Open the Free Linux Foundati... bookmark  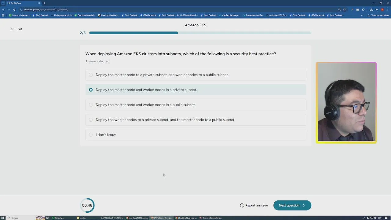pyautogui.click(x=85, y=15)
